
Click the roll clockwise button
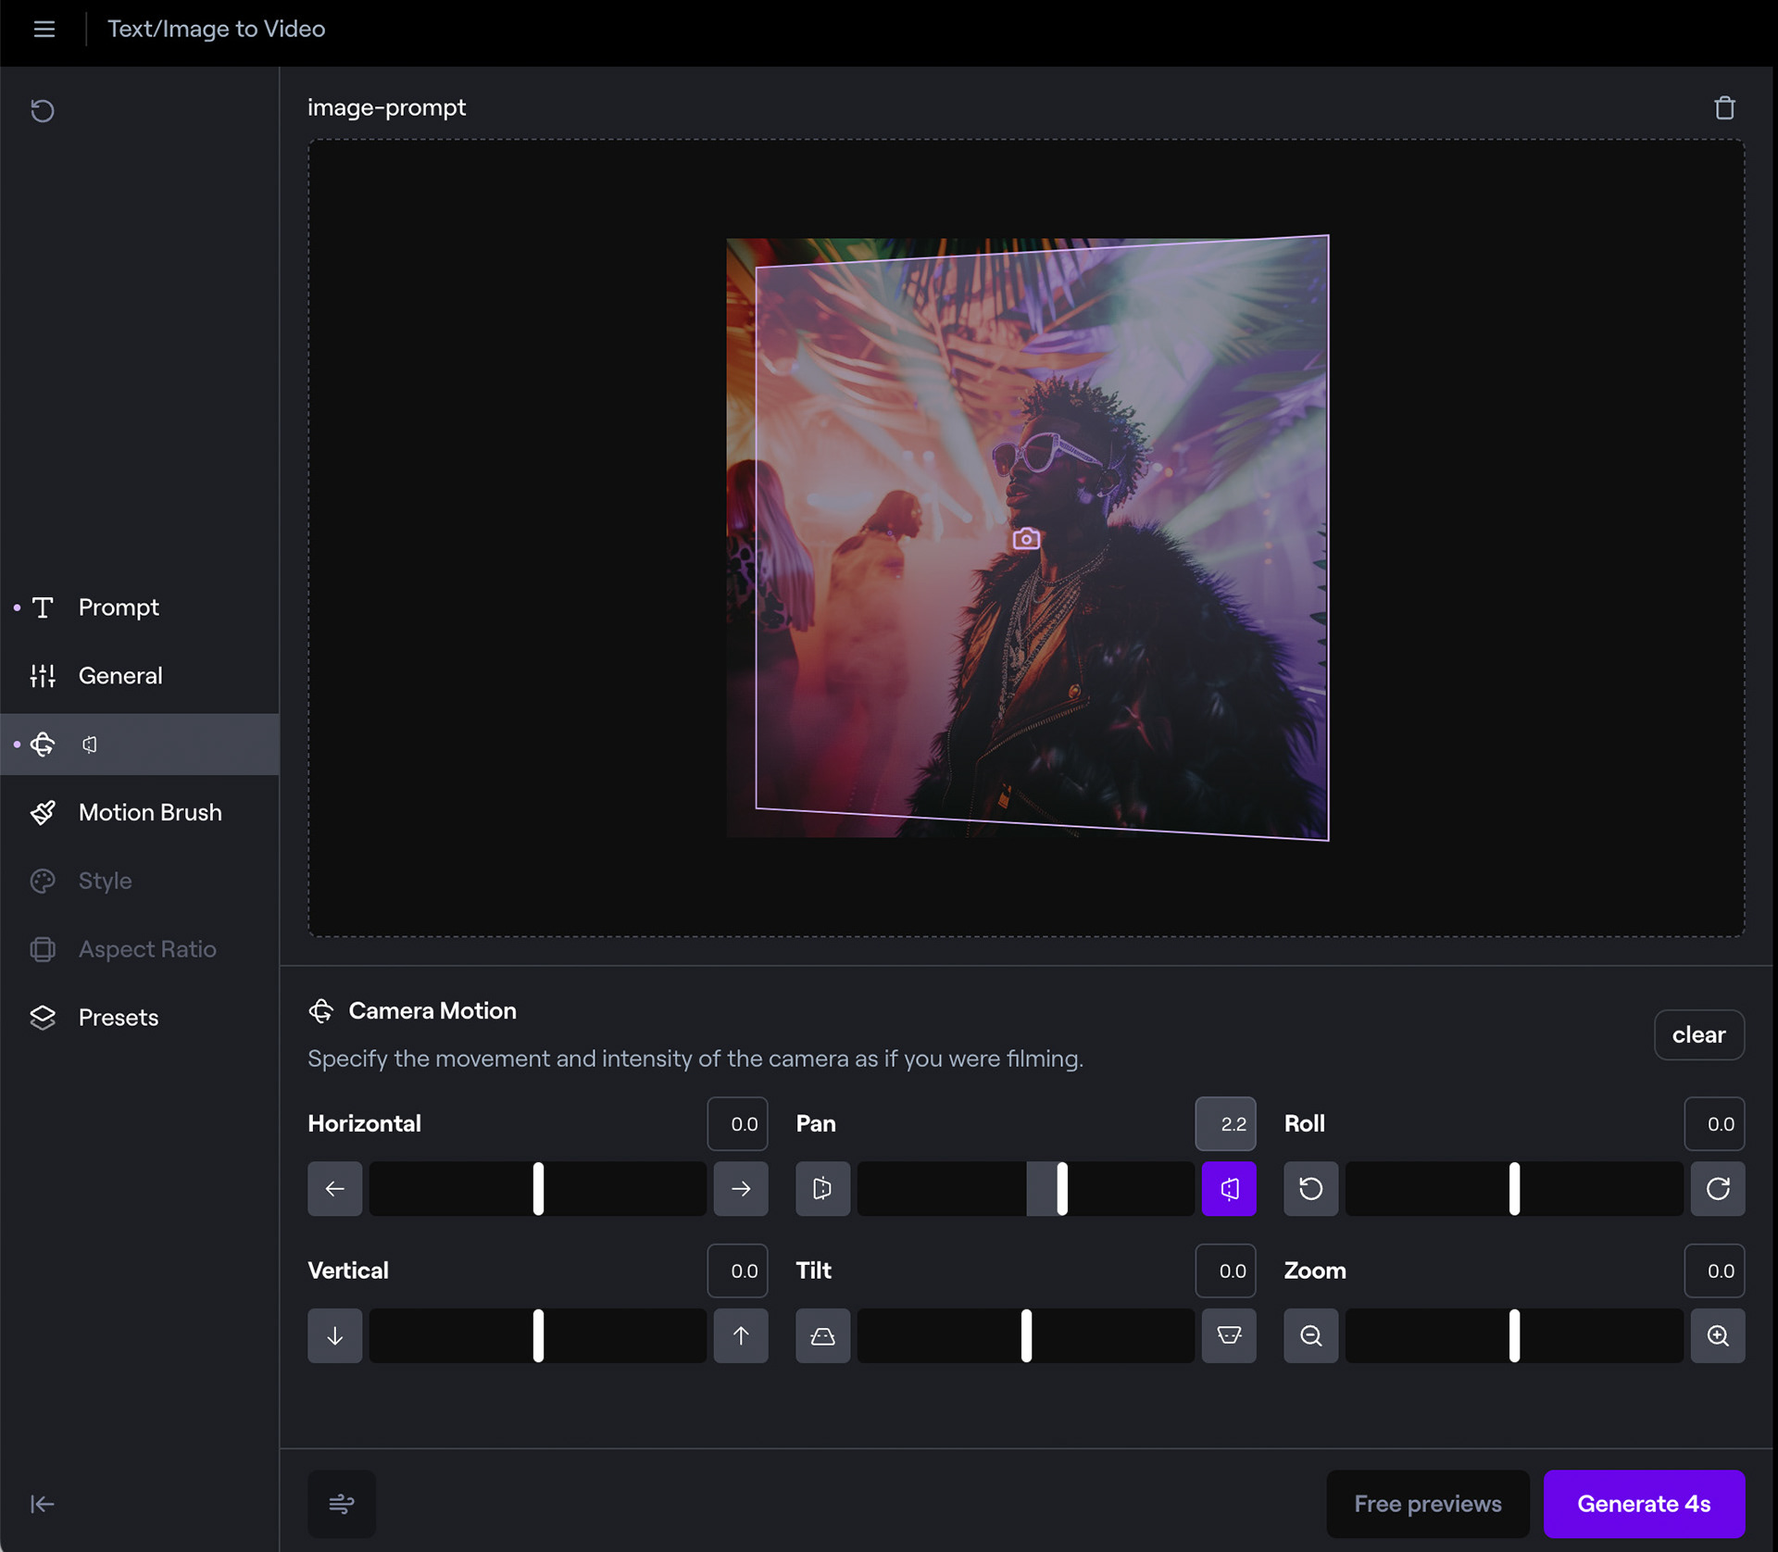pos(1717,1188)
